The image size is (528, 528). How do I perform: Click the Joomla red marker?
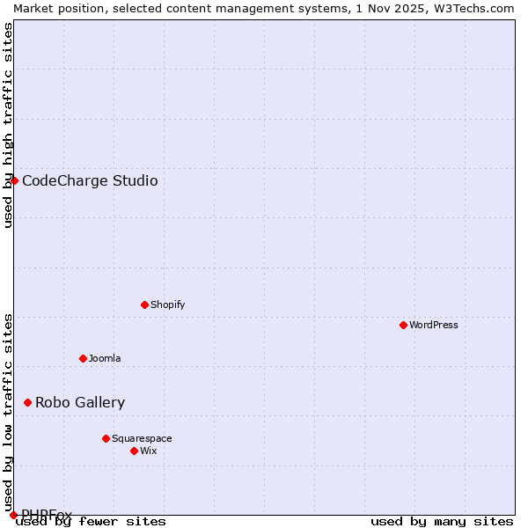(83, 358)
